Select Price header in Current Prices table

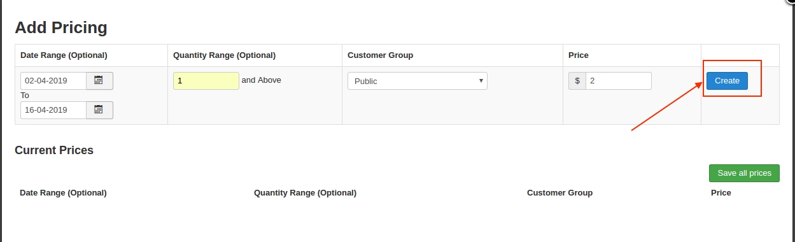pos(721,193)
